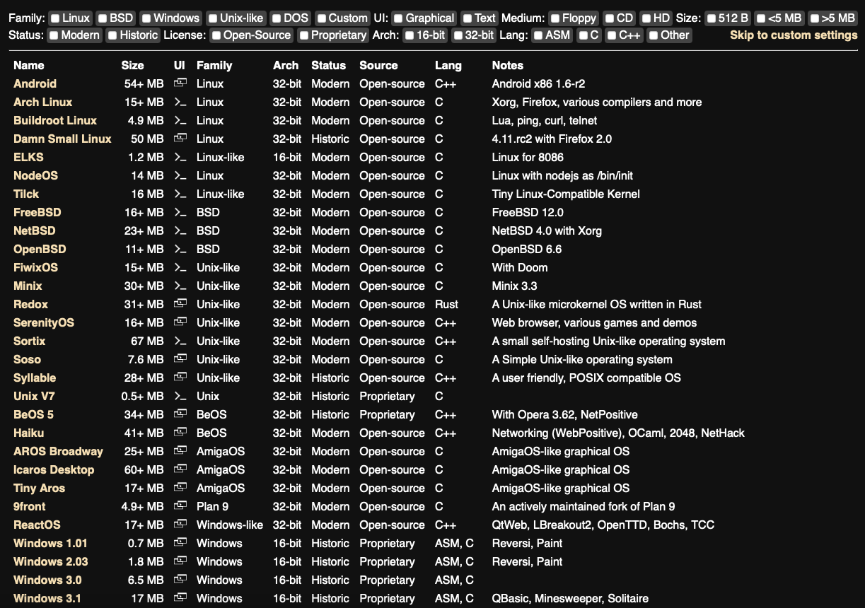Follow the Skip to custom settings link
Image resolution: width=865 pixels, height=608 pixels.
click(794, 35)
